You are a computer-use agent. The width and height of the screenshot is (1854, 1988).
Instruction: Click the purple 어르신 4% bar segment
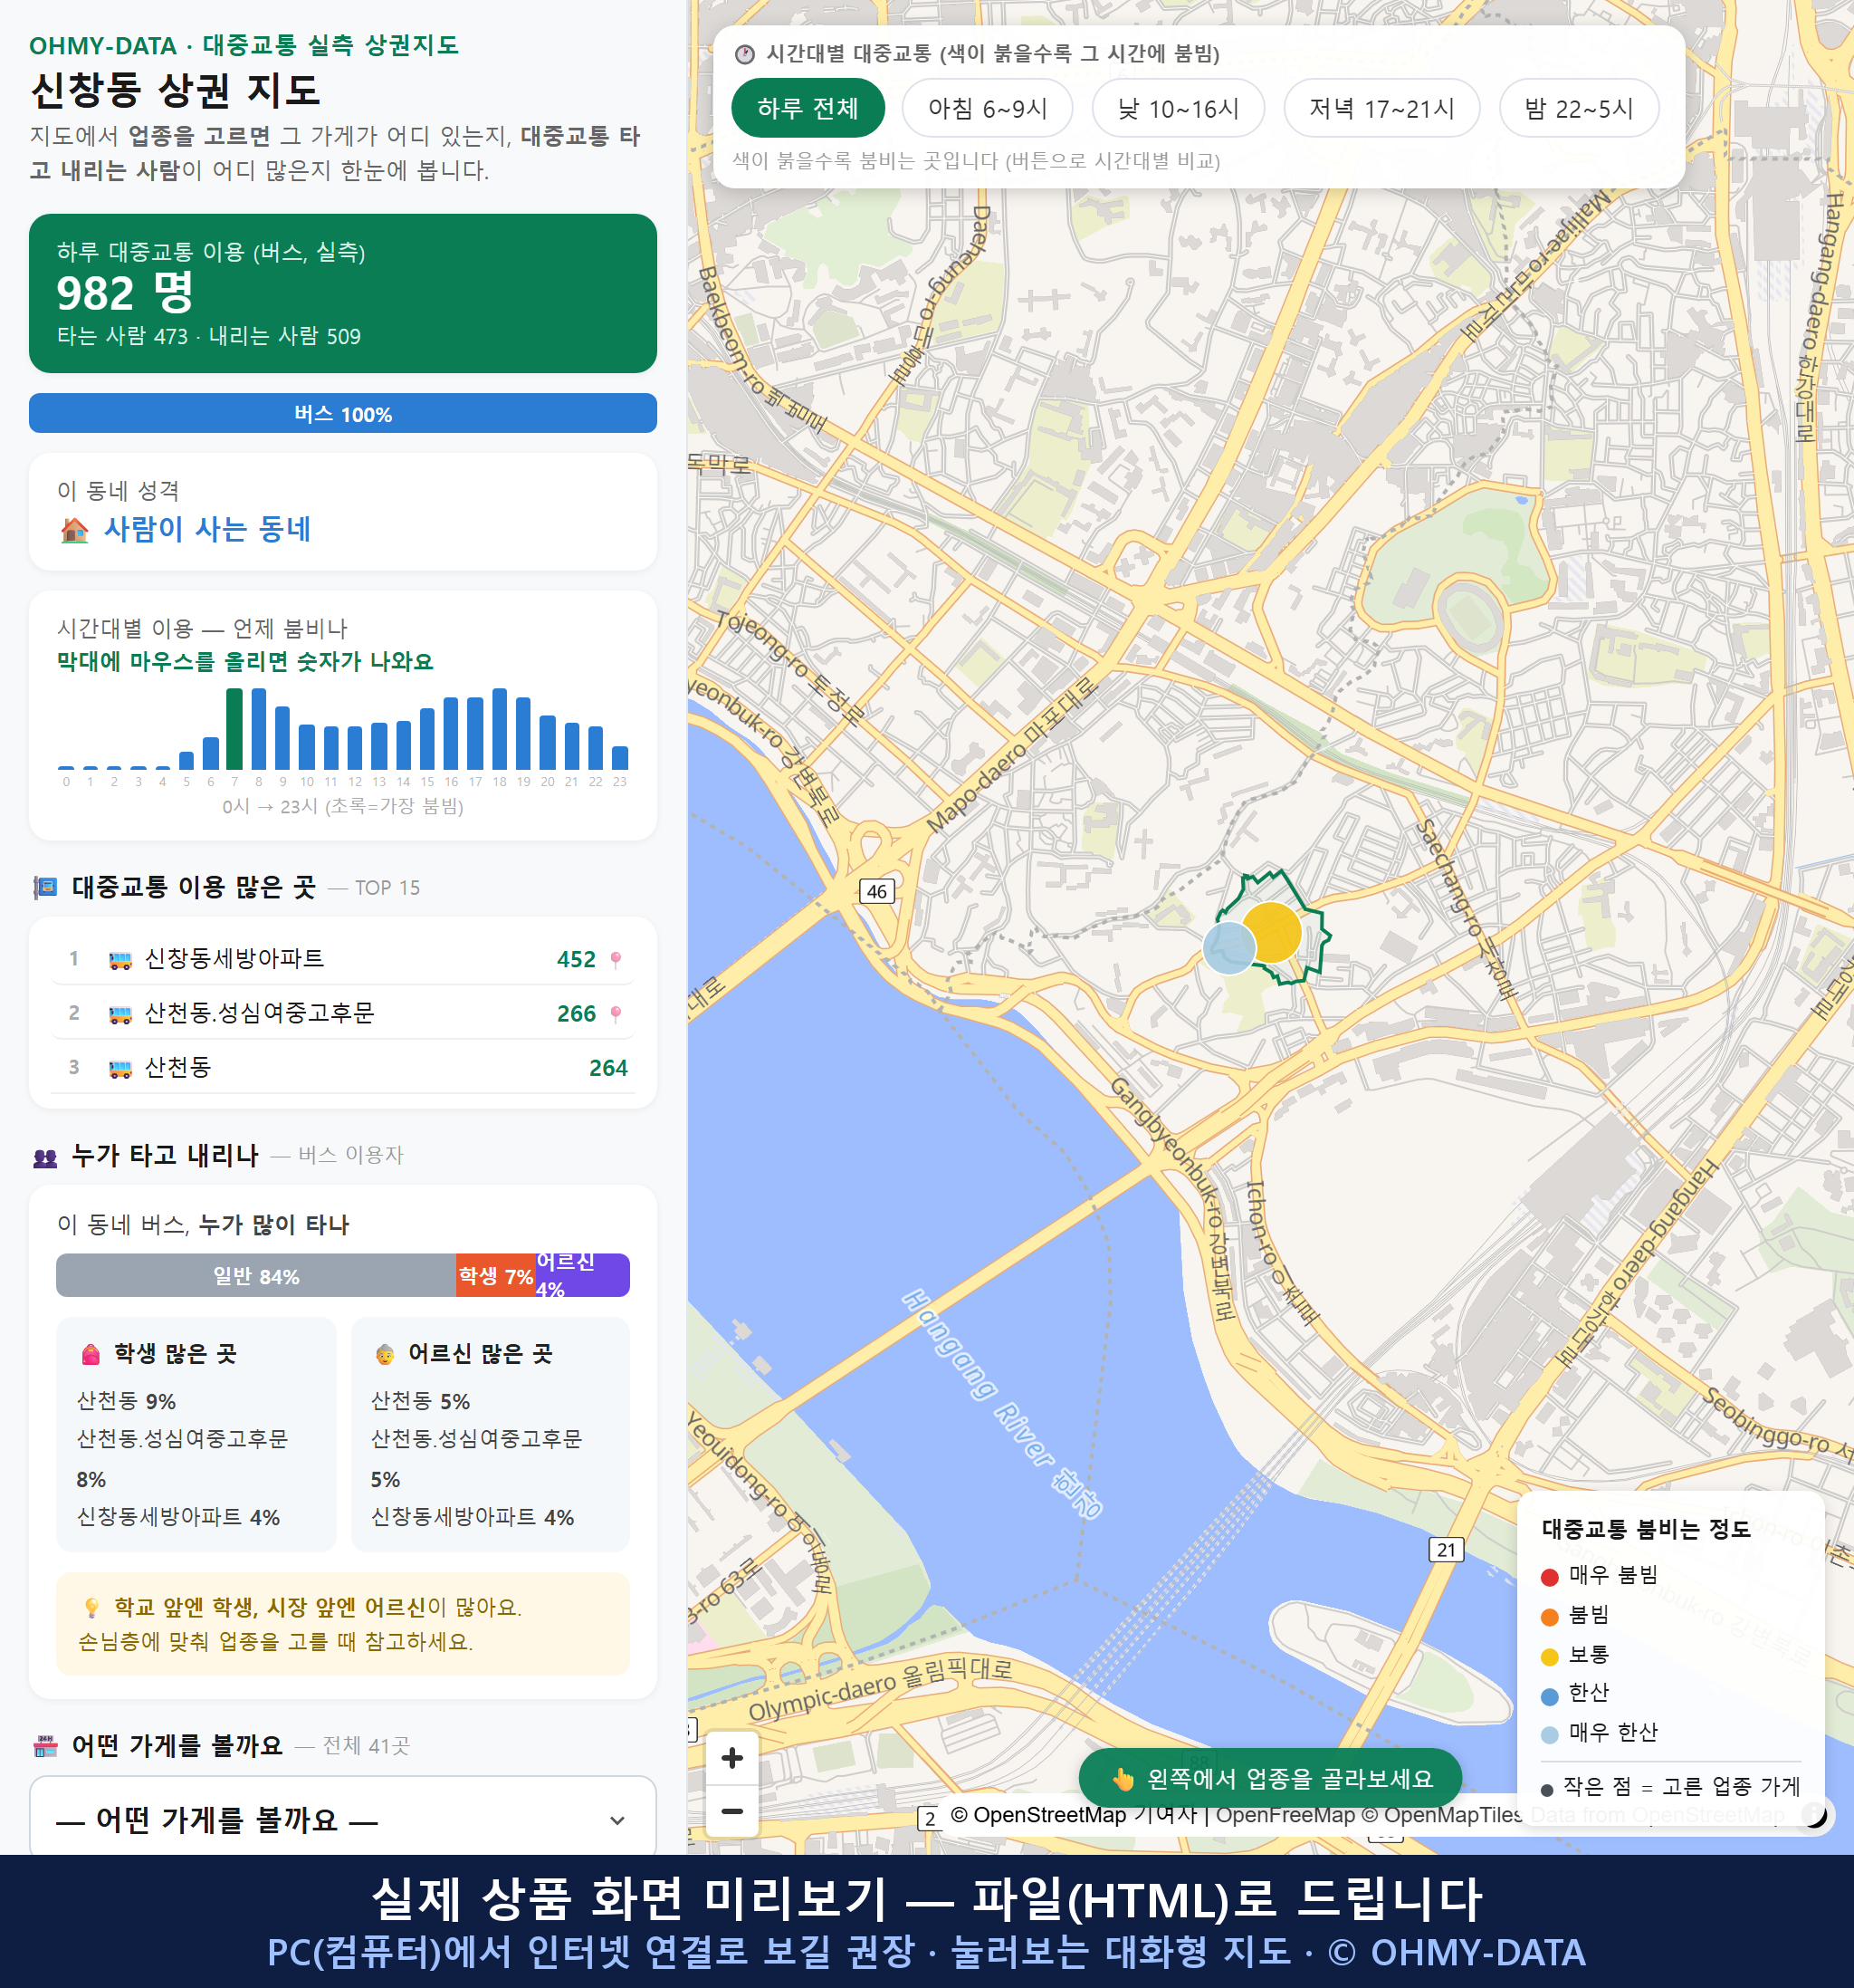tap(583, 1276)
